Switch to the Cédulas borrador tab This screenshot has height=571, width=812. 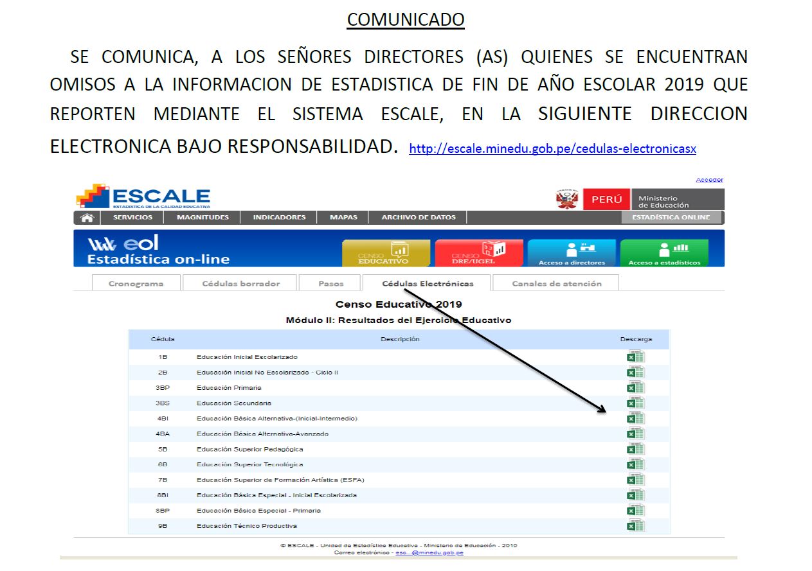coord(240,283)
